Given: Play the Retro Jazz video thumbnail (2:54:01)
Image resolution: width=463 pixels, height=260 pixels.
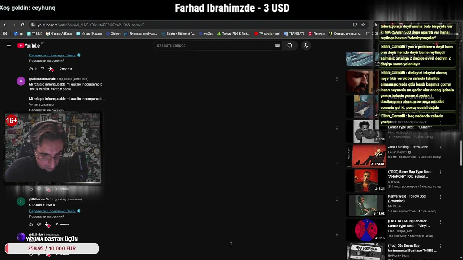Looking at the screenshot, I should point(366,156).
